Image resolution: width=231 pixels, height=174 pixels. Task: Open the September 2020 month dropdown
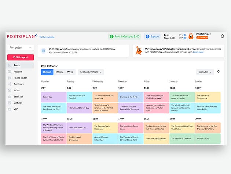91,72
